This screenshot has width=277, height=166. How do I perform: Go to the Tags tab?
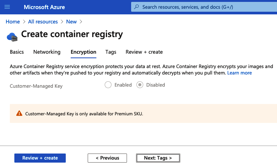coord(111,52)
